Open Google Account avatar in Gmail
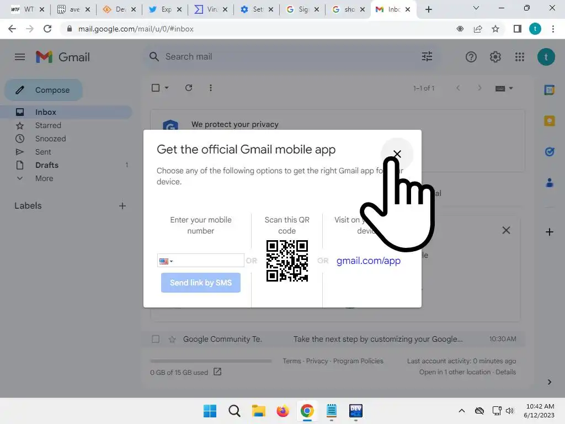The width and height of the screenshot is (565, 424). coord(546,57)
